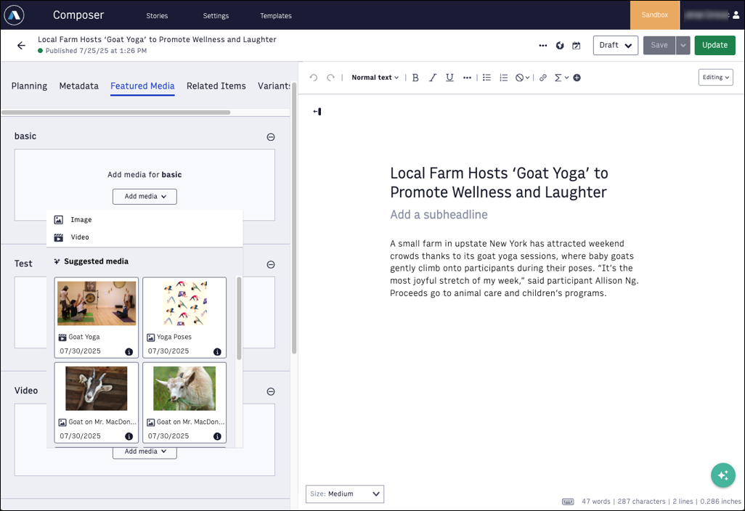Show info for the Goat Yoga media
The height and width of the screenshot is (511, 745).
[129, 351]
